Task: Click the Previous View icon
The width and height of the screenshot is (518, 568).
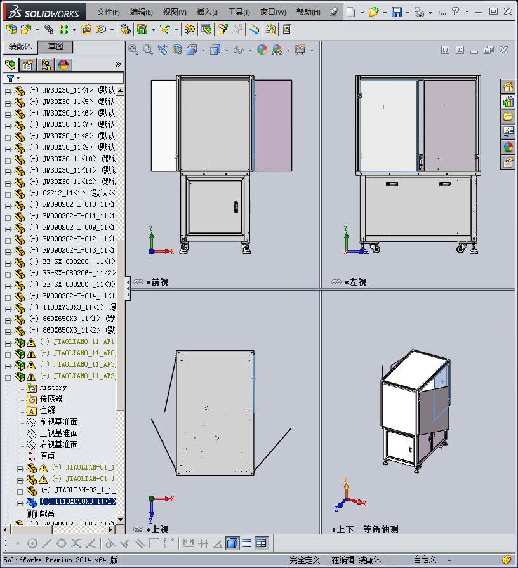Action: 163,50
